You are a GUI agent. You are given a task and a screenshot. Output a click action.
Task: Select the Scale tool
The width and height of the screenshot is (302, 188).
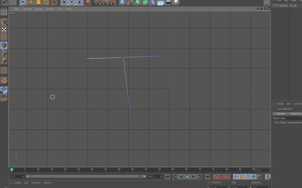pyautogui.click(x=38, y=2)
